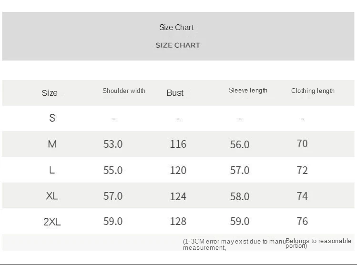Click the 53.0 shoulder width value
The width and height of the screenshot is (357, 265).
click(113, 144)
